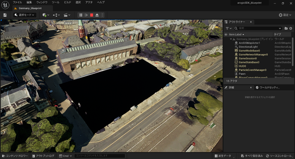Viewport: 295px width, 159px height.
Task: Open the コンテンツドロワー panel
Action: click(15, 156)
